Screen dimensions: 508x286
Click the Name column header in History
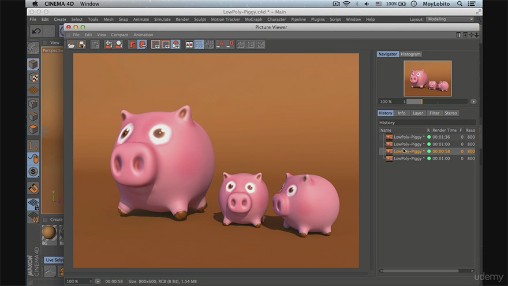pos(402,131)
